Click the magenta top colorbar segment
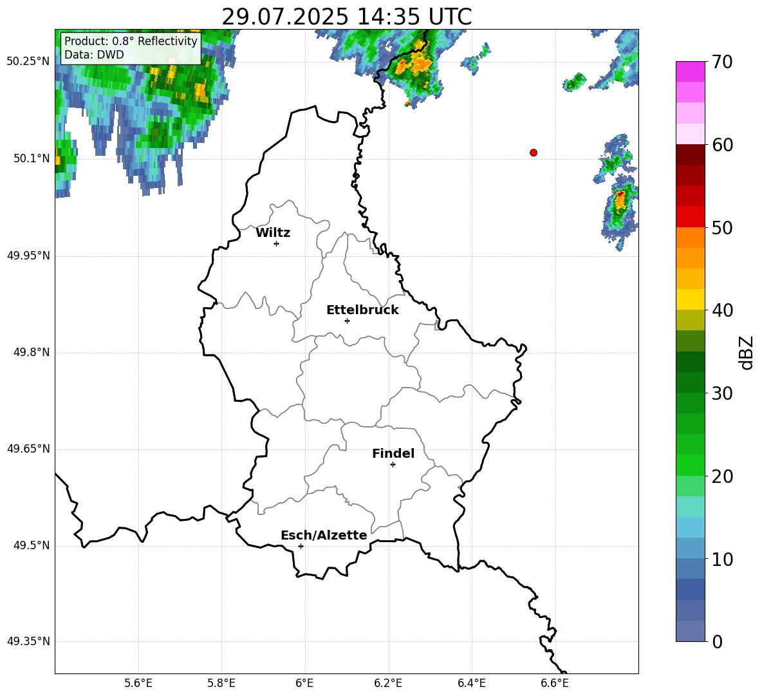The width and height of the screenshot is (762, 696). 690,71
